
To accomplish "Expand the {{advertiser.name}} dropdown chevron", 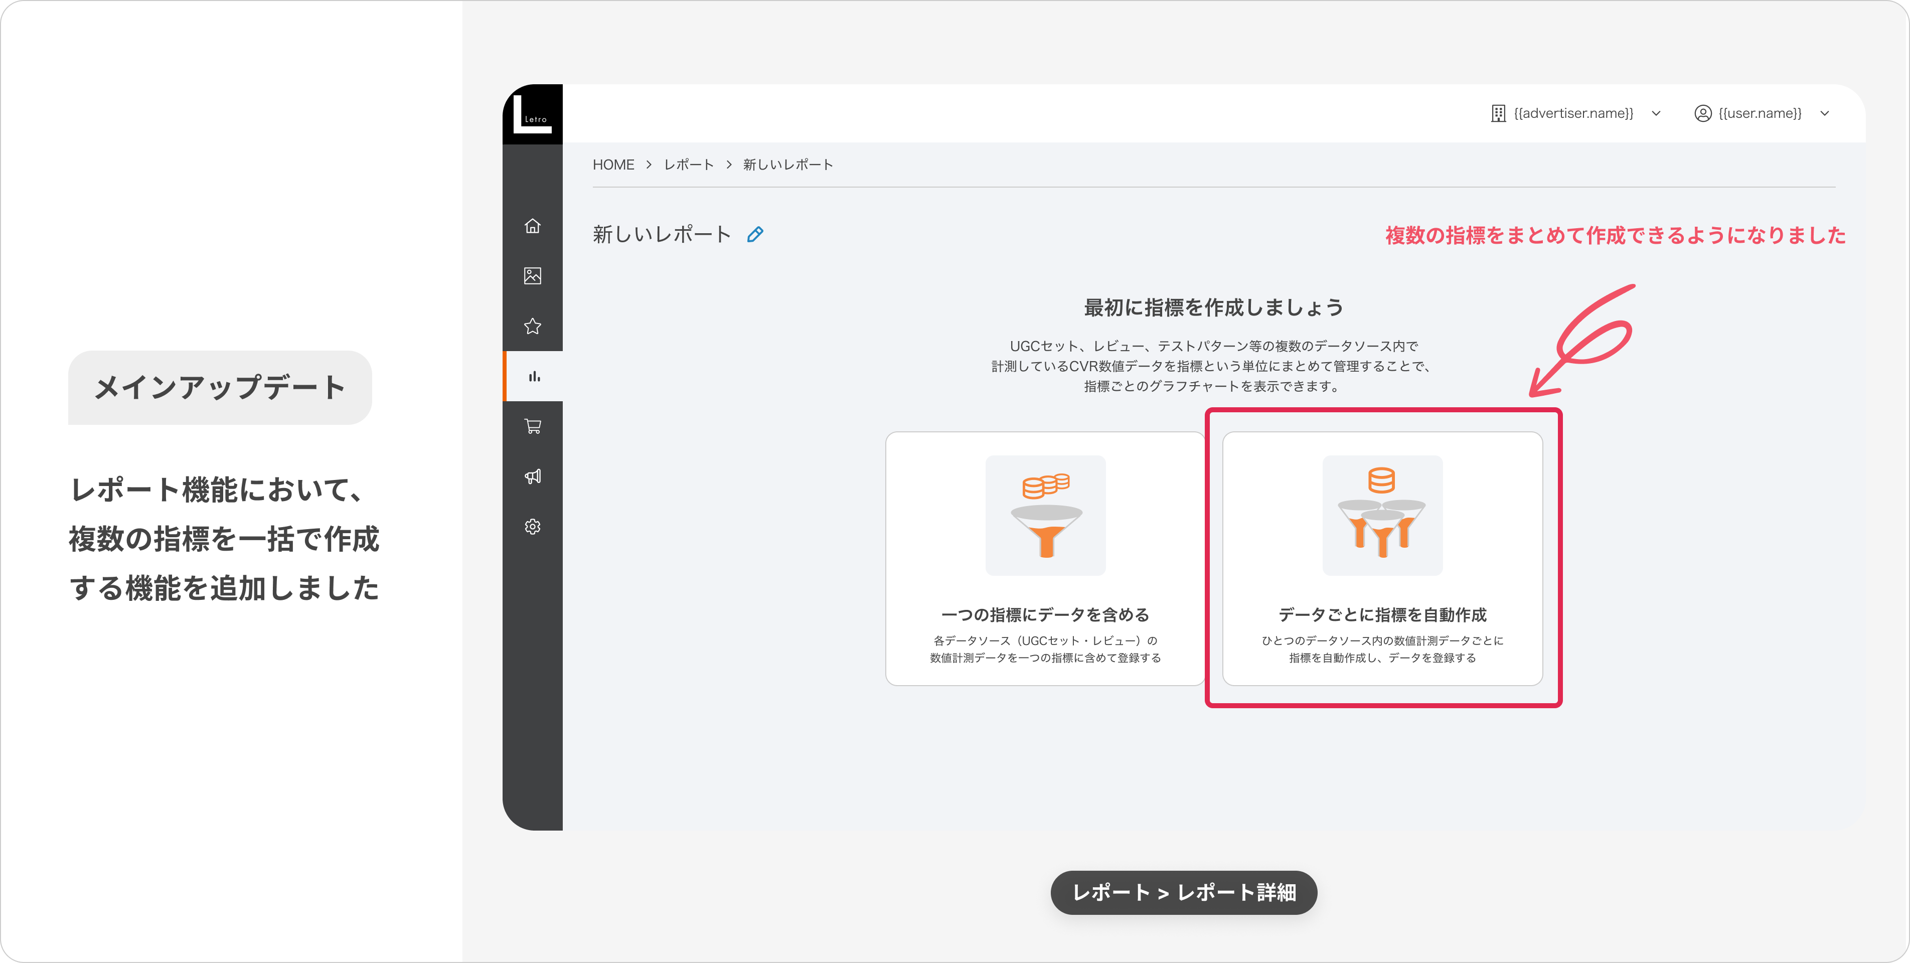I will pyautogui.click(x=1656, y=113).
